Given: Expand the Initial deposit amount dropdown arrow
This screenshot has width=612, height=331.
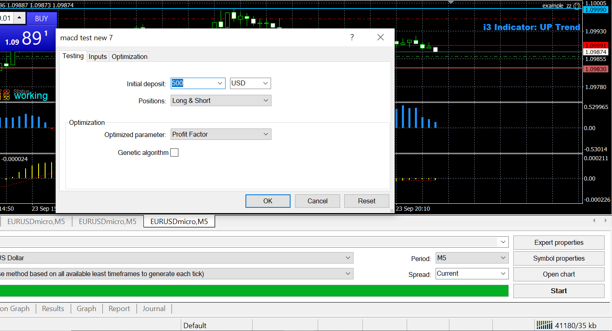Looking at the screenshot, I should pos(220,83).
